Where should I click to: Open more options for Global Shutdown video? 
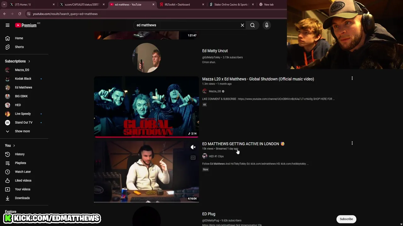(352, 78)
